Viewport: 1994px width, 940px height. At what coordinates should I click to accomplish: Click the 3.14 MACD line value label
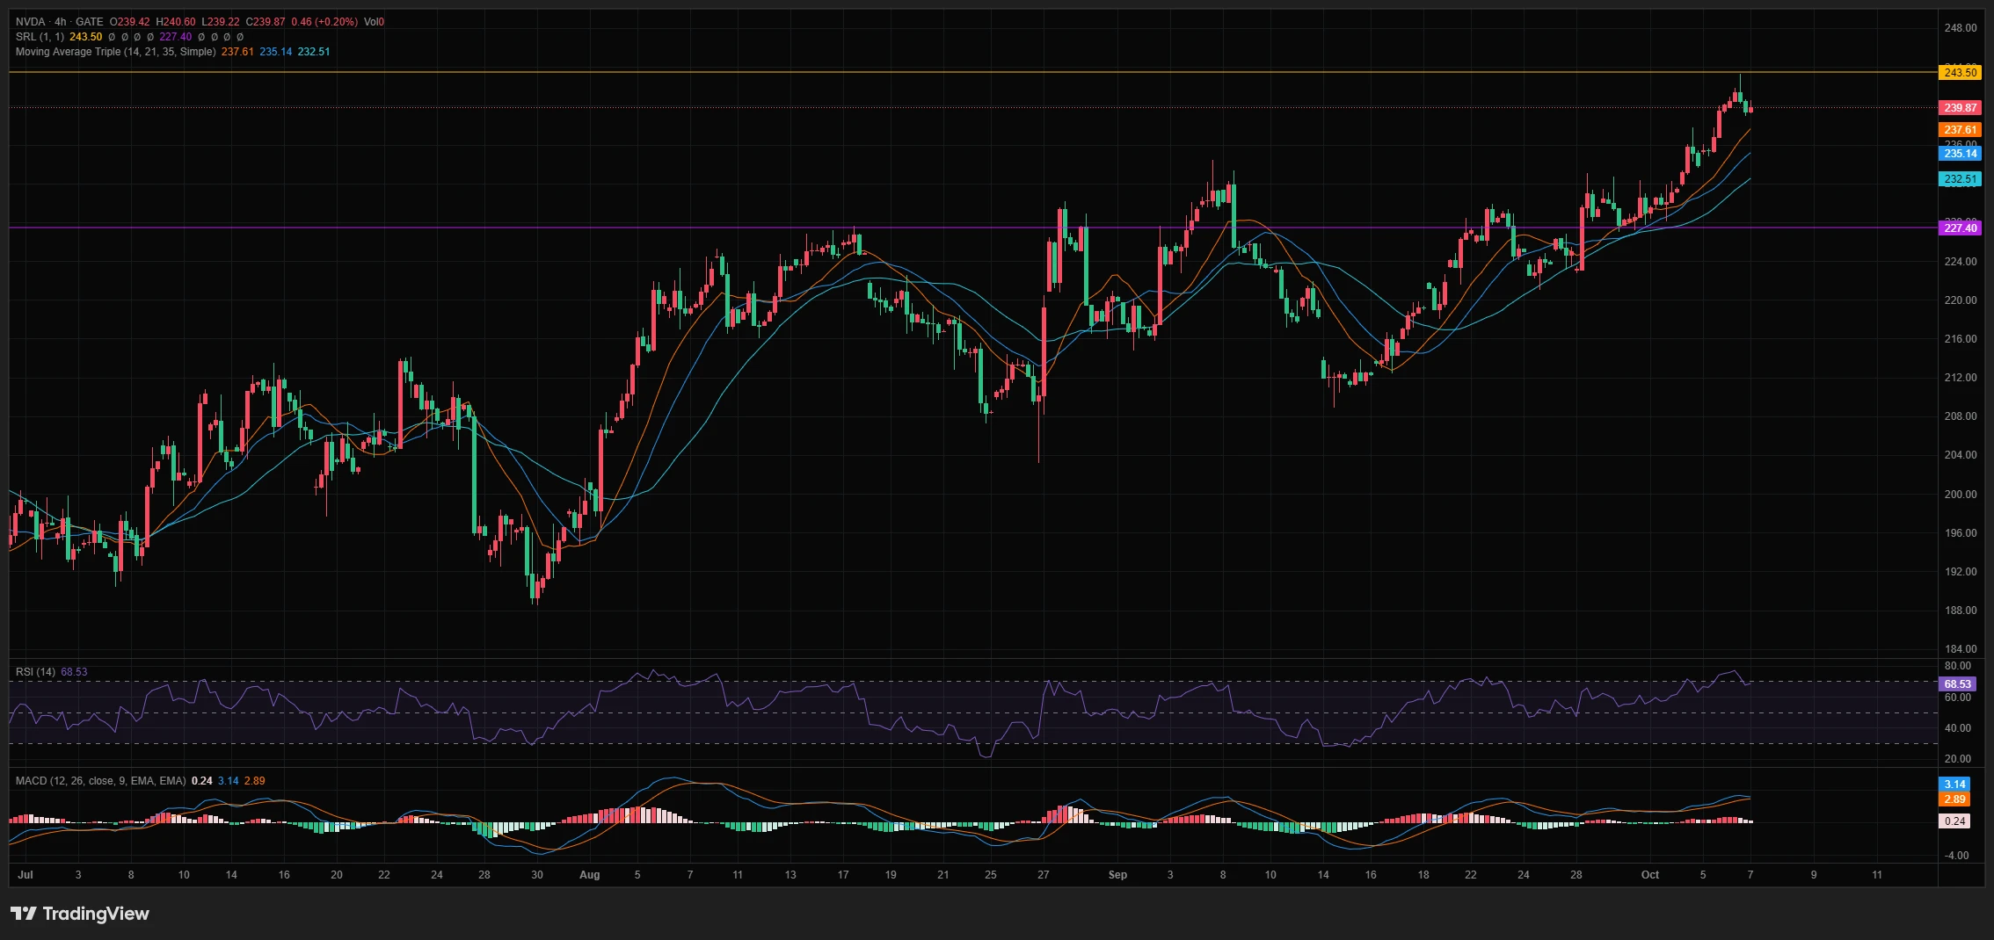pos(1954,785)
